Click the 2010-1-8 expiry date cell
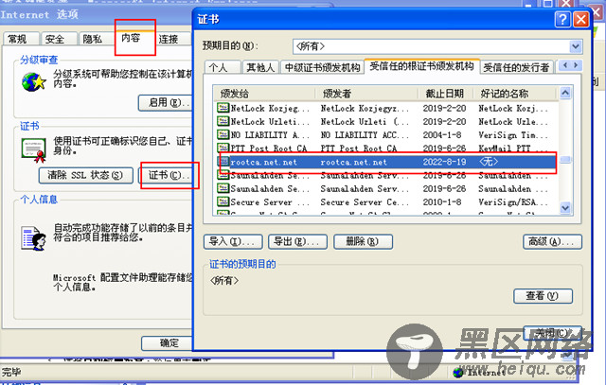This screenshot has height=385, width=606. tap(442, 202)
